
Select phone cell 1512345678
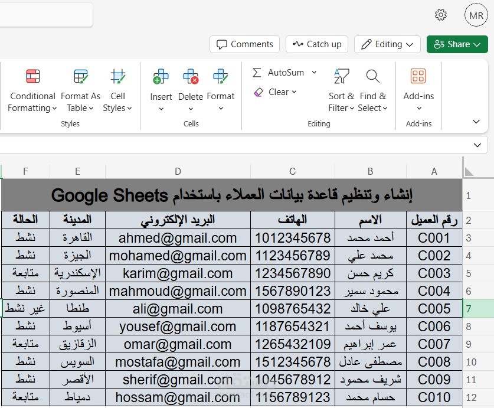tap(292, 362)
